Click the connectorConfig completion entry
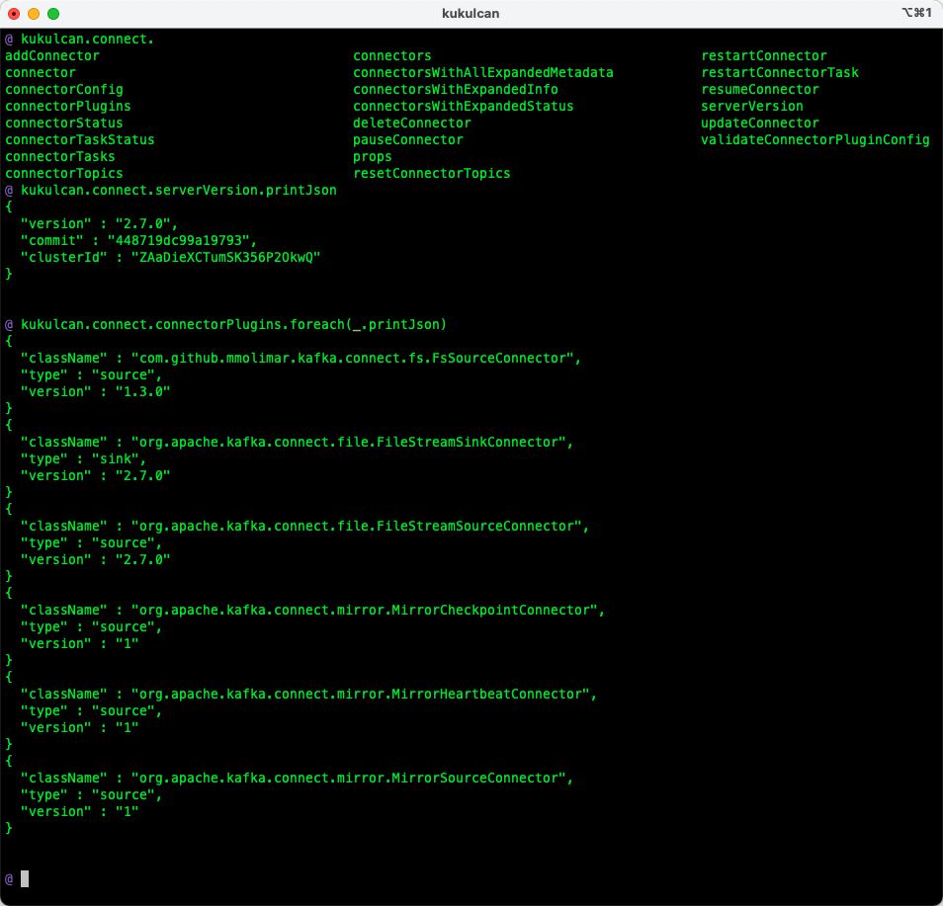Screen dimensions: 943x906 click(64, 90)
